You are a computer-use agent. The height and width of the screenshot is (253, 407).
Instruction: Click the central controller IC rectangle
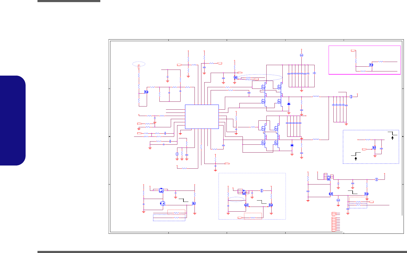tap(202, 116)
